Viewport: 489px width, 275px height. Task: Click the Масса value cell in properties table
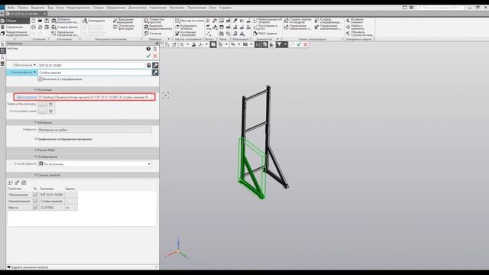click(52, 207)
